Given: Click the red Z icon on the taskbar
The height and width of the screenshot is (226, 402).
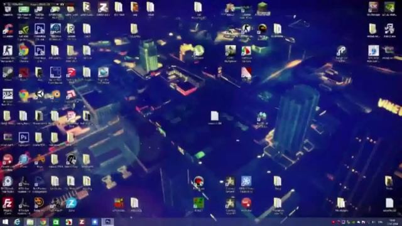Looking at the screenshot, I should pyautogui.click(x=82, y=222).
